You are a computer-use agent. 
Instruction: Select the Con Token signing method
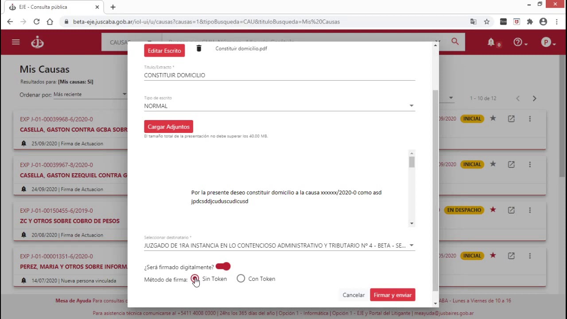tap(241, 279)
